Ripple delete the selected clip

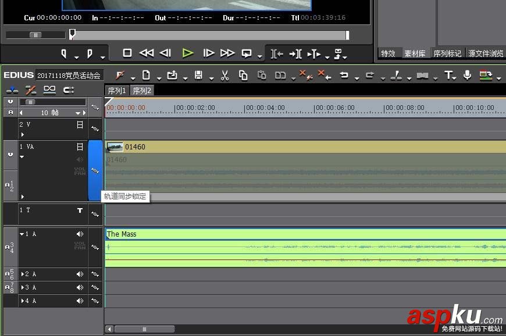point(325,75)
